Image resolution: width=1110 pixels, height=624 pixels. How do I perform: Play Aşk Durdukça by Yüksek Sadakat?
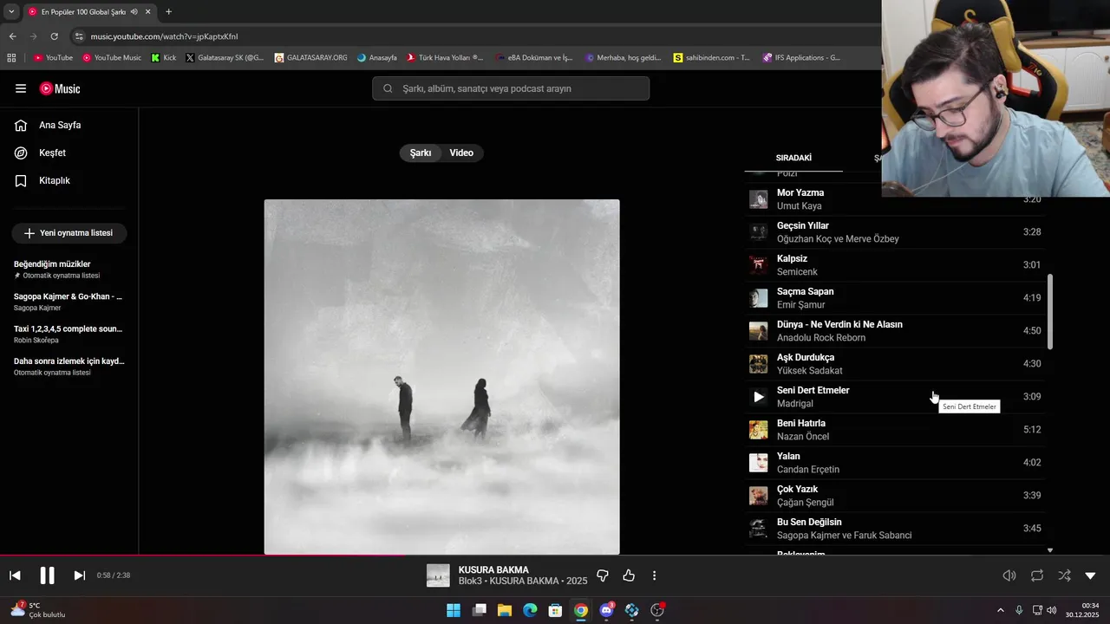click(895, 364)
